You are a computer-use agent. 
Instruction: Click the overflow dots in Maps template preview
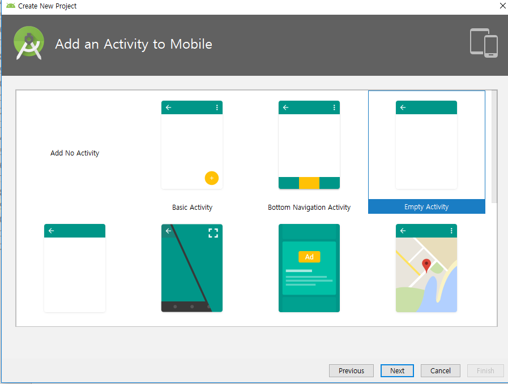pyautogui.click(x=451, y=231)
